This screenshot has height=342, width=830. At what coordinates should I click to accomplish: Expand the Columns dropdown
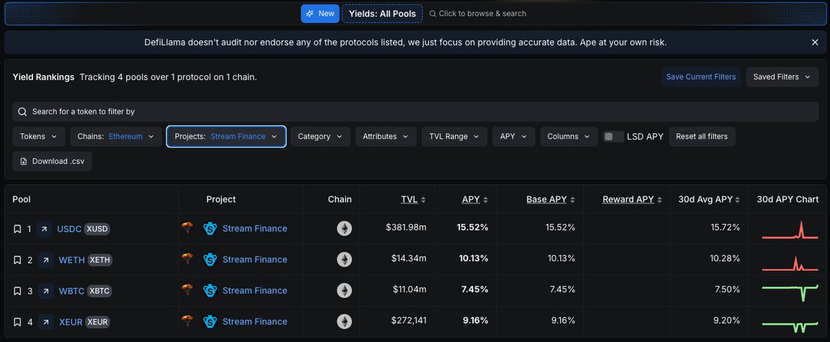(x=569, y=137)
